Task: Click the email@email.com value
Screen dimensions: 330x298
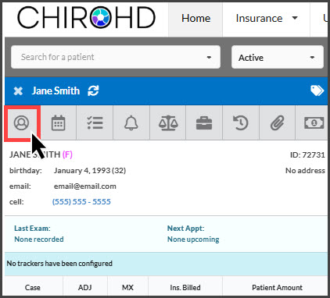Action: (x=85, y=186)
